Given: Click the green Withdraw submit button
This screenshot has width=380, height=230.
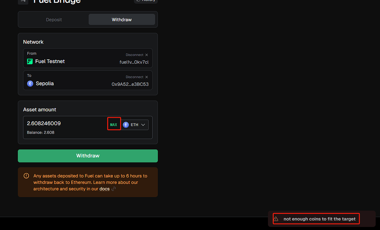Looking at the screenshot, I should [88, 156].
